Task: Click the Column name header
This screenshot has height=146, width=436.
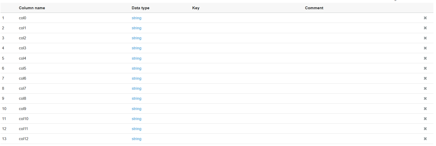Action: 32,8
